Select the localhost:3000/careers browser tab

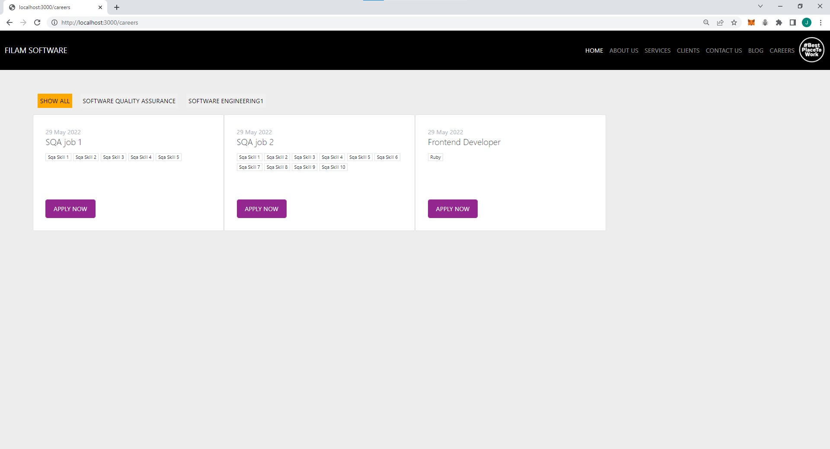[52, 7]
